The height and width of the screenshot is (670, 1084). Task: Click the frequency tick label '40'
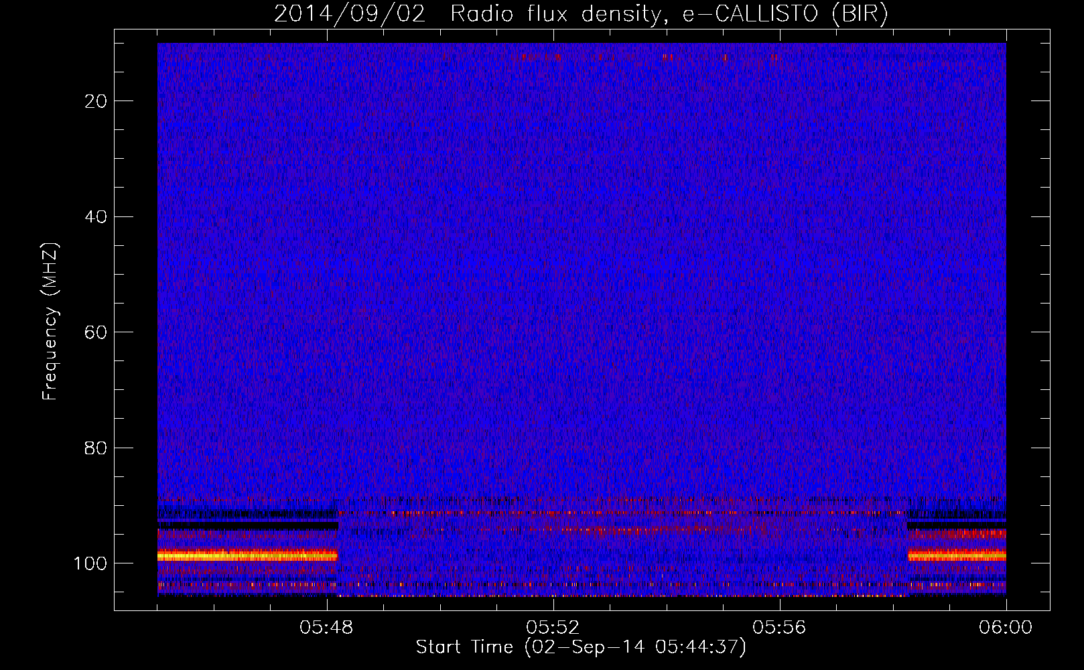[x=96, y=217]
